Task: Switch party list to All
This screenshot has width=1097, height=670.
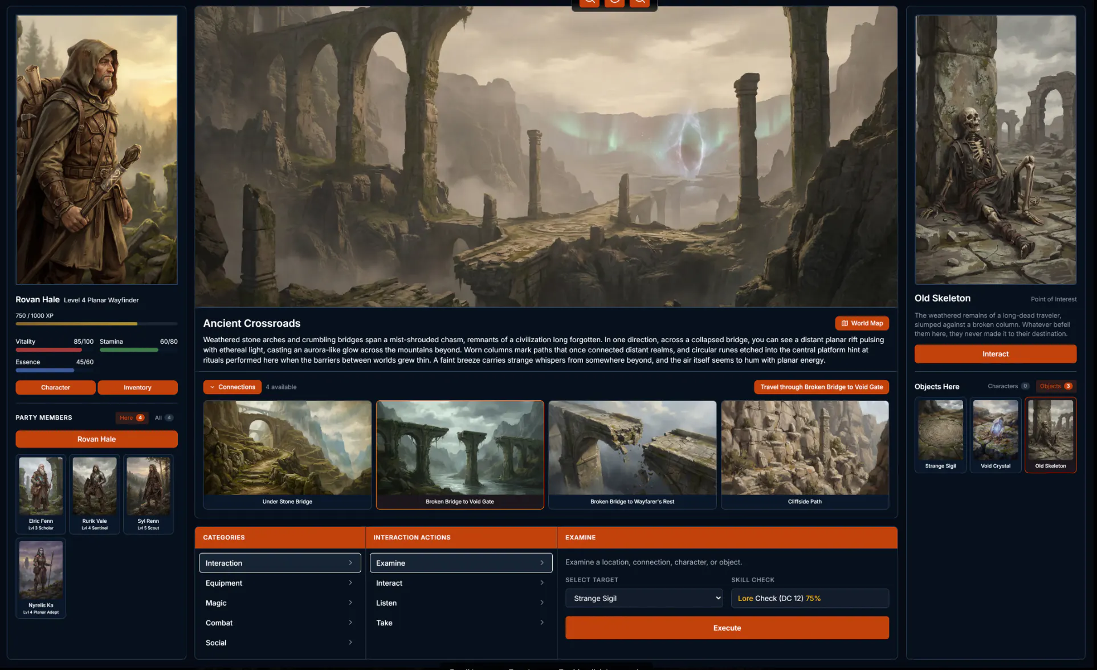Action: click(164, 418)
